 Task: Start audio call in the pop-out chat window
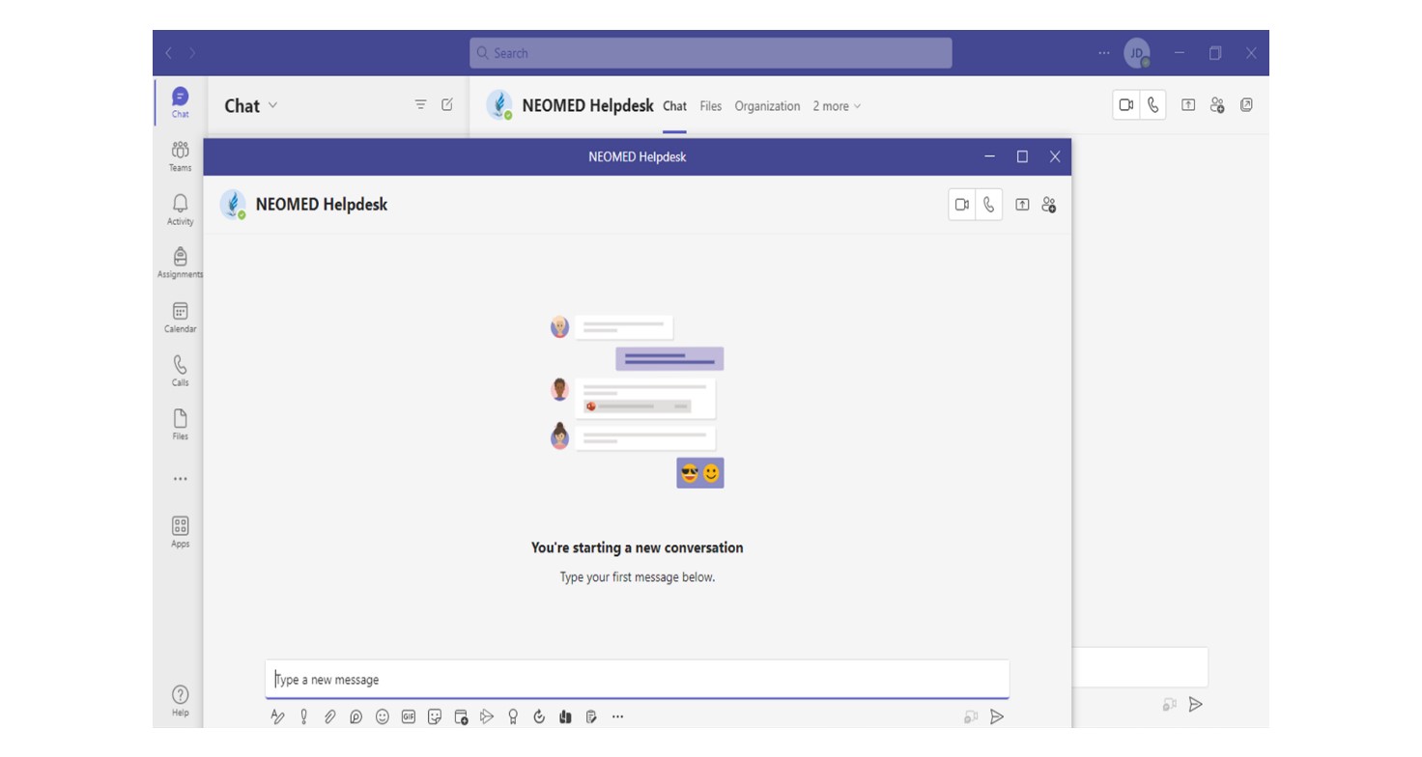coord(988,205)
